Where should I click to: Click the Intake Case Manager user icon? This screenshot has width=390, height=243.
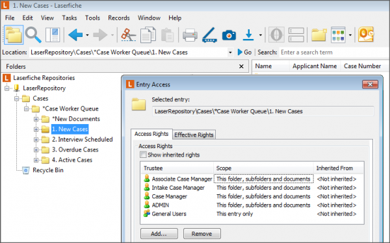pyautogui.click(x=147, y=187)
